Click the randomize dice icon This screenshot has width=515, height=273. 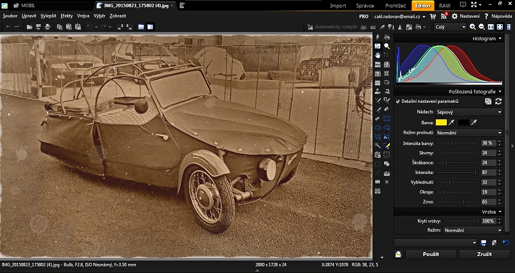point(488,101)
